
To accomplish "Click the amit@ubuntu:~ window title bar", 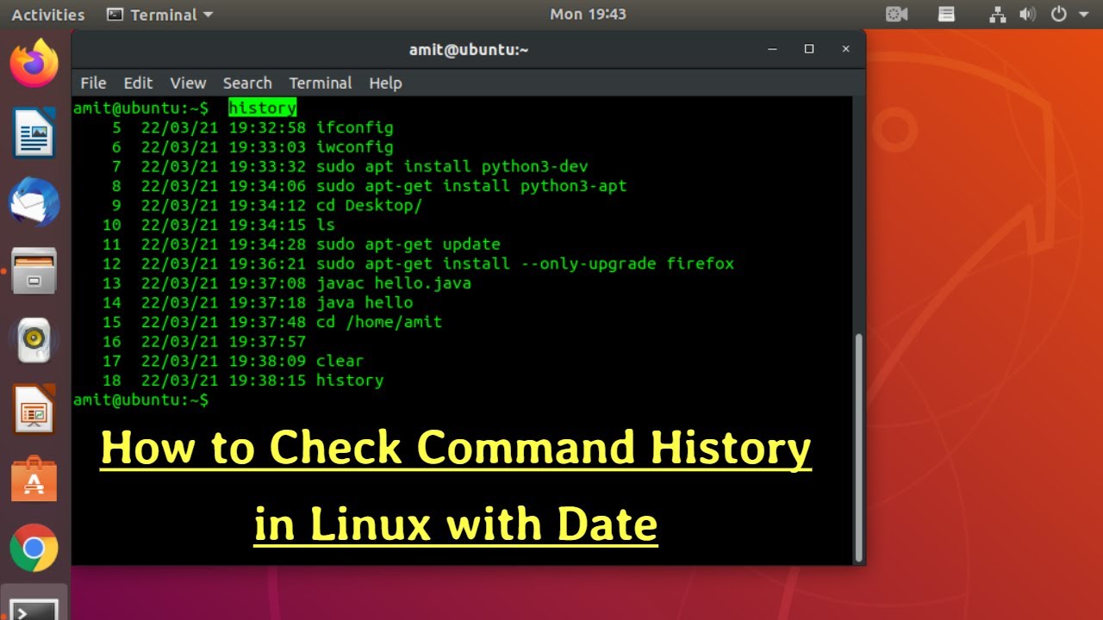I will 469,50.
